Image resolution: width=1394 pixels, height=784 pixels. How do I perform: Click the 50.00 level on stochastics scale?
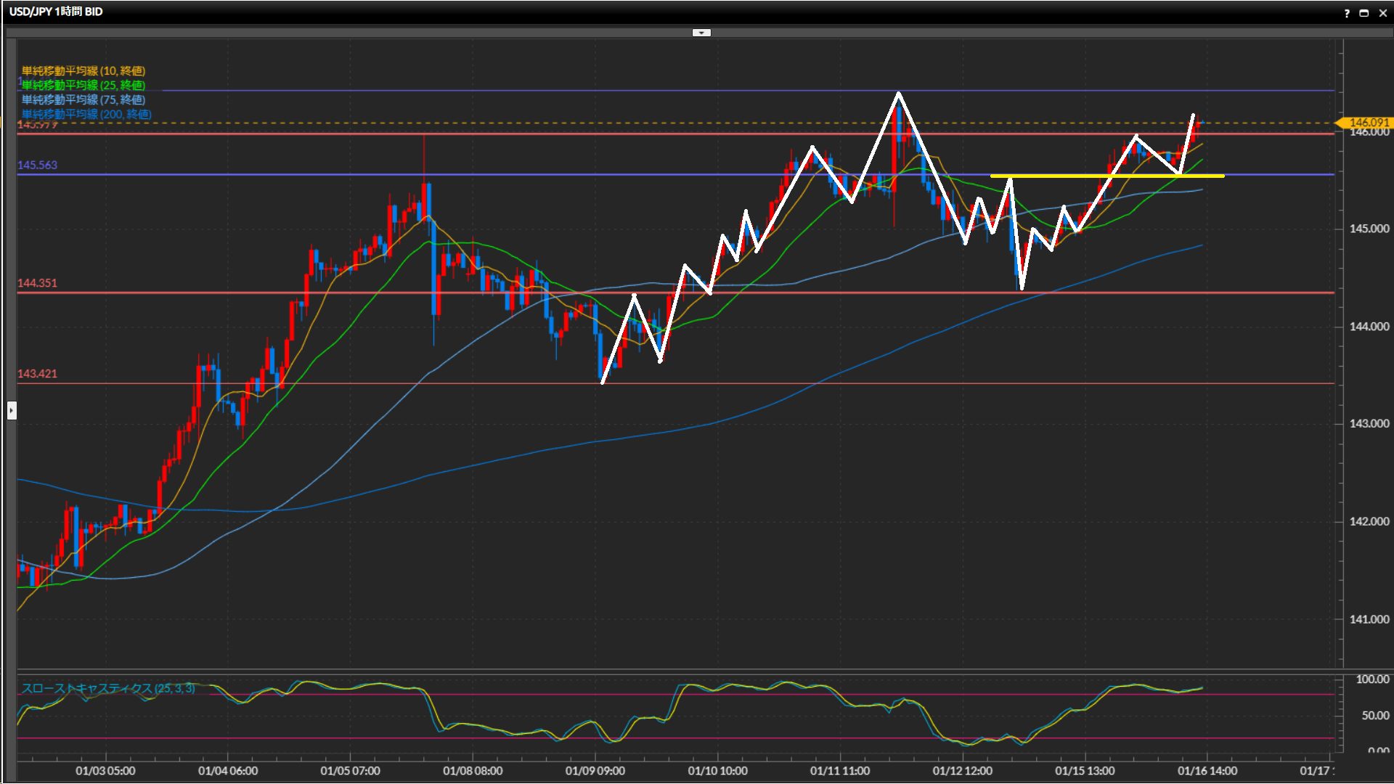tap(1374, 716)
